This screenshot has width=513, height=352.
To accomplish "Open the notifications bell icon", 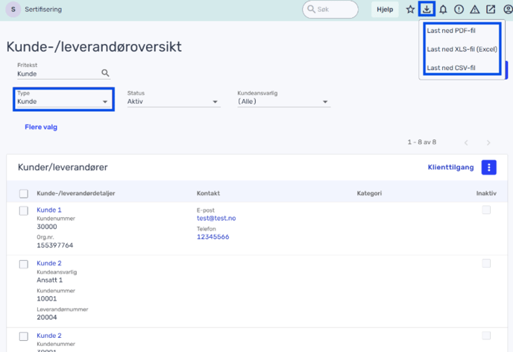I will click(443, 10).
